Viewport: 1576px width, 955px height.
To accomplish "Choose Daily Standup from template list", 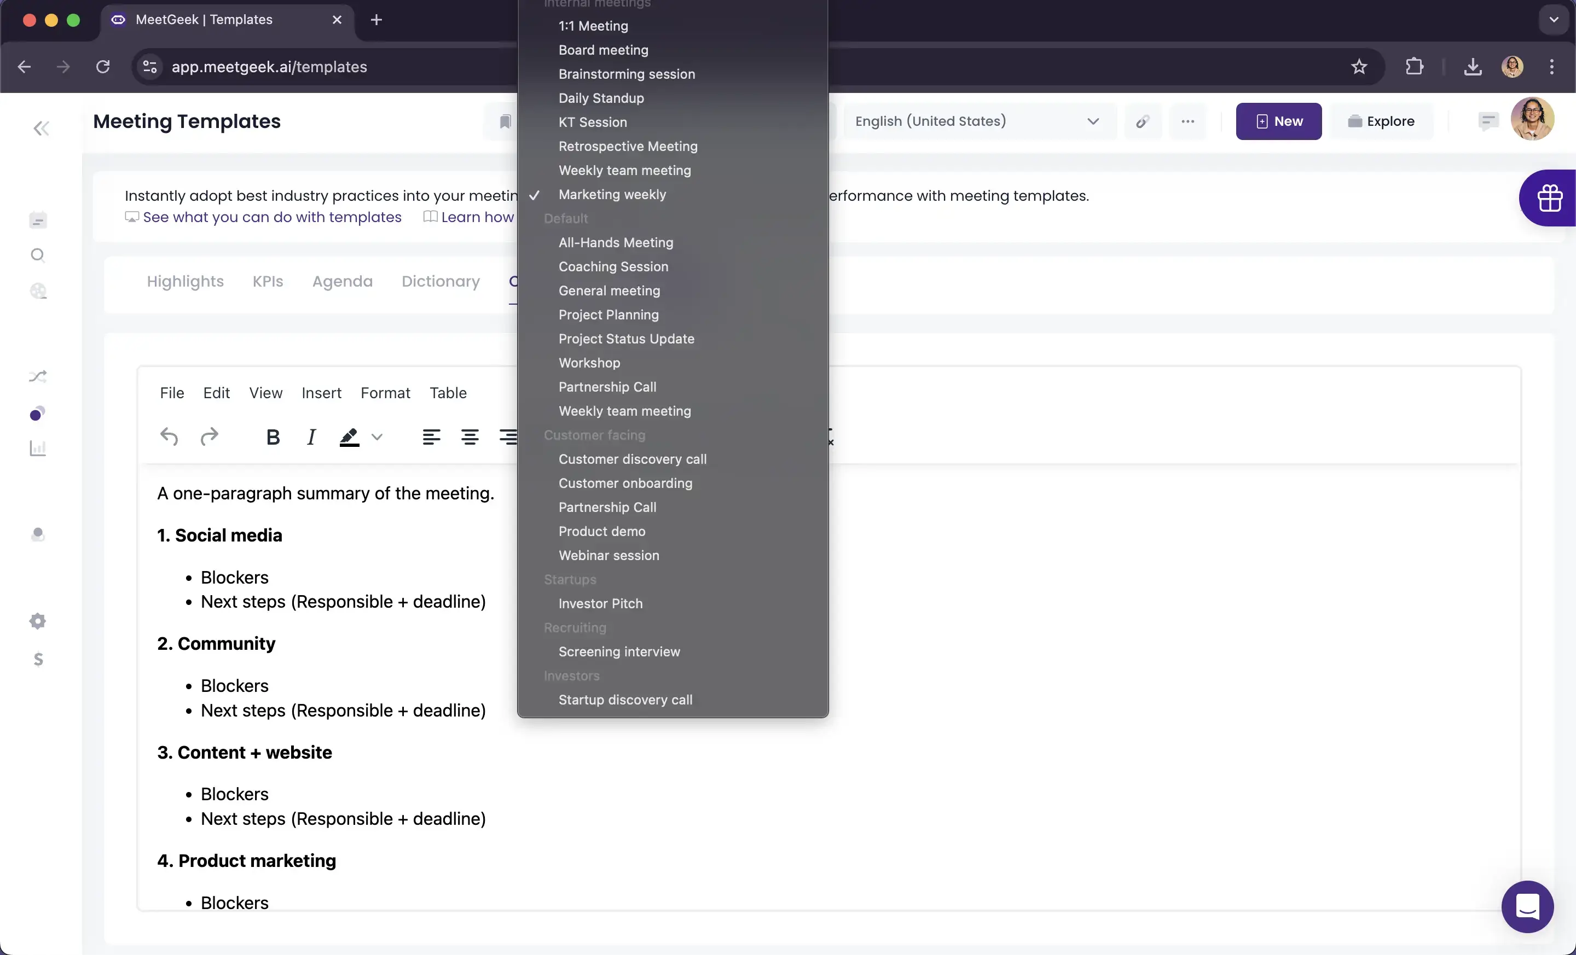I will 601,98.
